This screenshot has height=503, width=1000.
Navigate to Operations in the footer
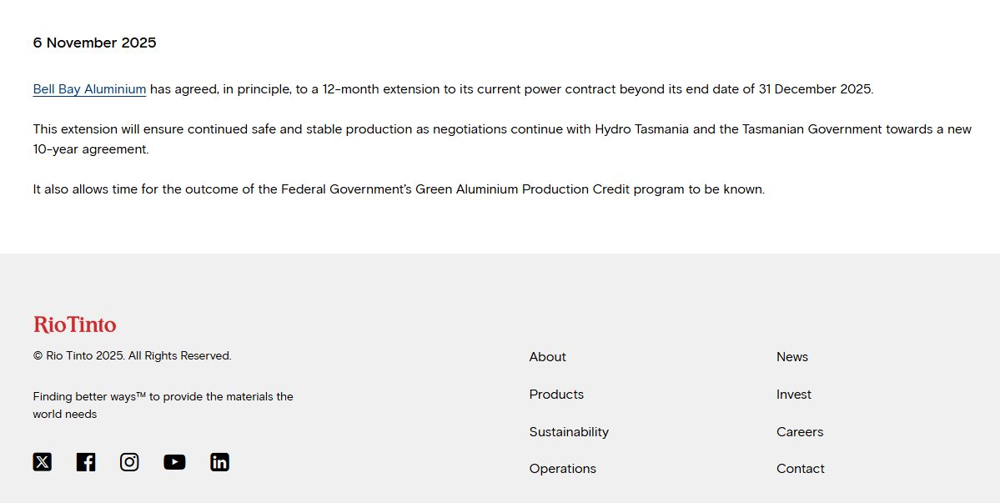pos(562,469)
